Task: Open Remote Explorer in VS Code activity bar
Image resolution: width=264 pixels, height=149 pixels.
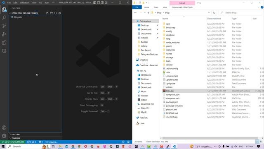Action: click(4, 51)
